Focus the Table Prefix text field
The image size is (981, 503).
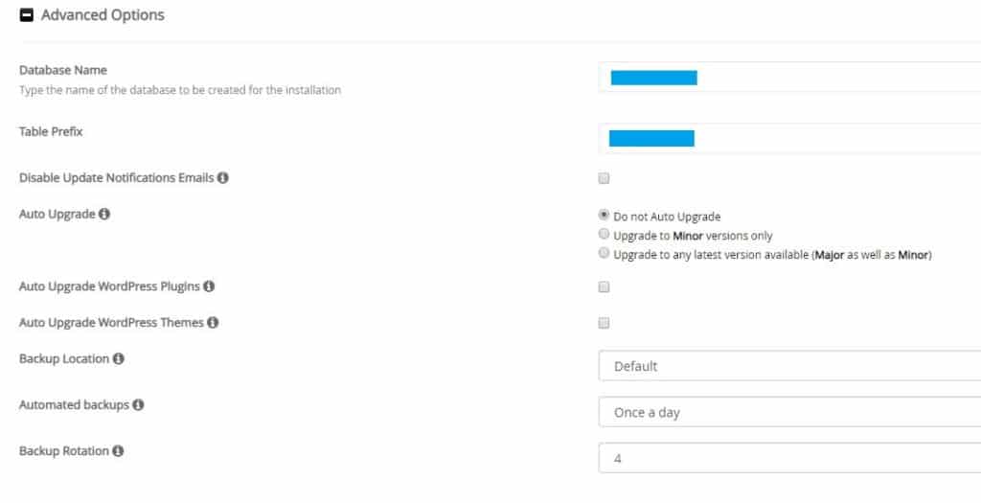(789, 138)
